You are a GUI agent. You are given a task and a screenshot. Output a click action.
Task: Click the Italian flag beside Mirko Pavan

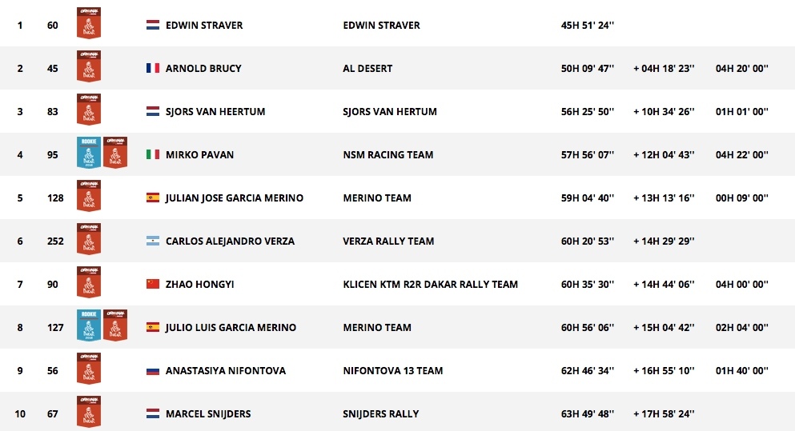[153, 155]
